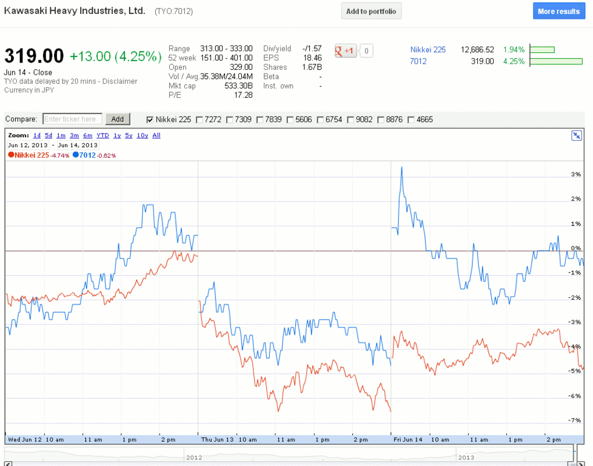Focus the Enter ticker here input

(72, 120)
